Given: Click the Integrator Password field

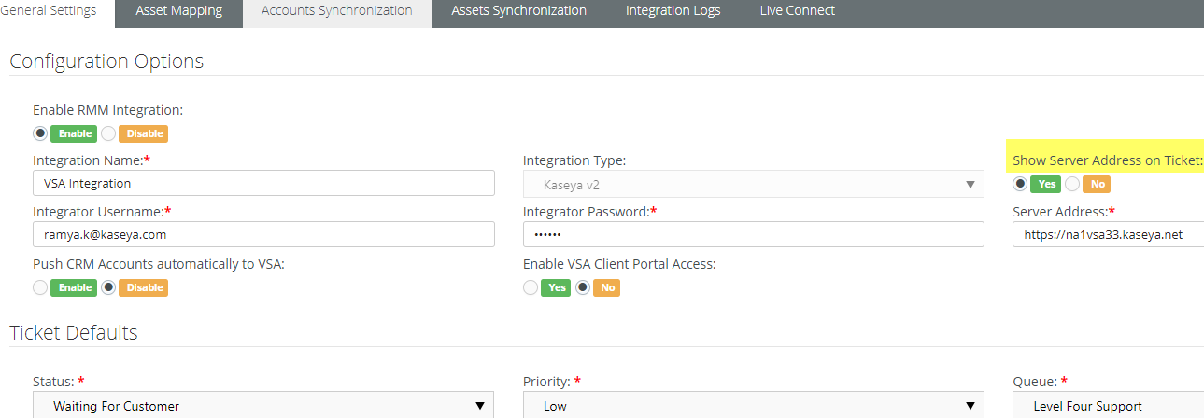Looking at the screenshot, I should coord(753,234).
